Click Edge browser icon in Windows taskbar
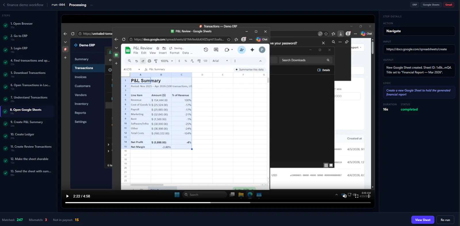 coord(250,195)
